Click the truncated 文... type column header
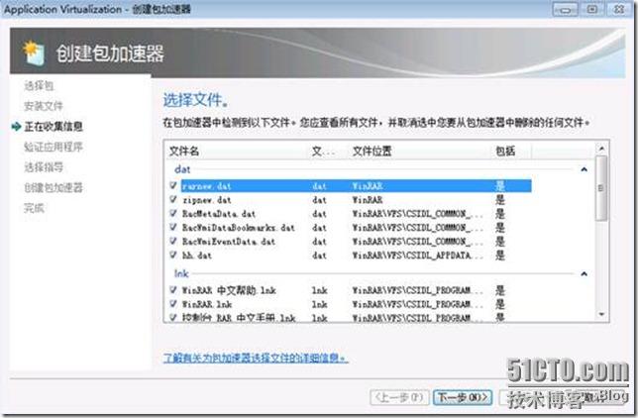The height and width of the screenshot is (418, 638). [323, 152]
